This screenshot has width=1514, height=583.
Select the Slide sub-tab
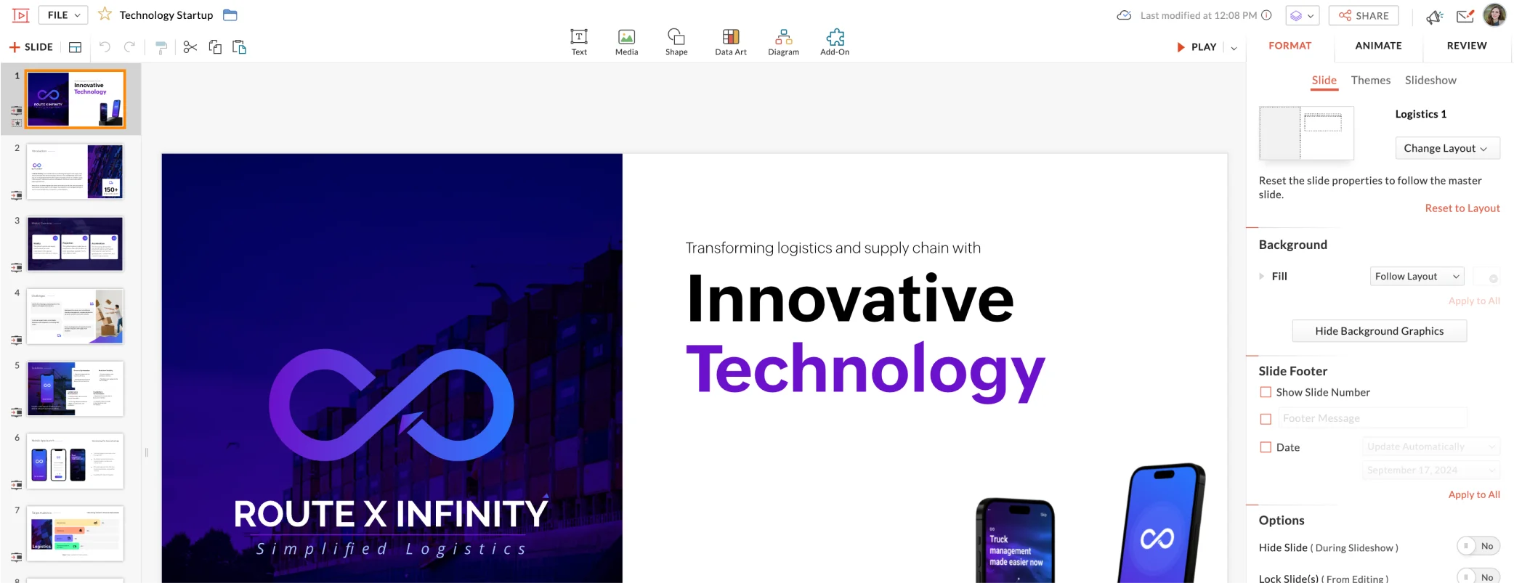(x=1324, y=81)
